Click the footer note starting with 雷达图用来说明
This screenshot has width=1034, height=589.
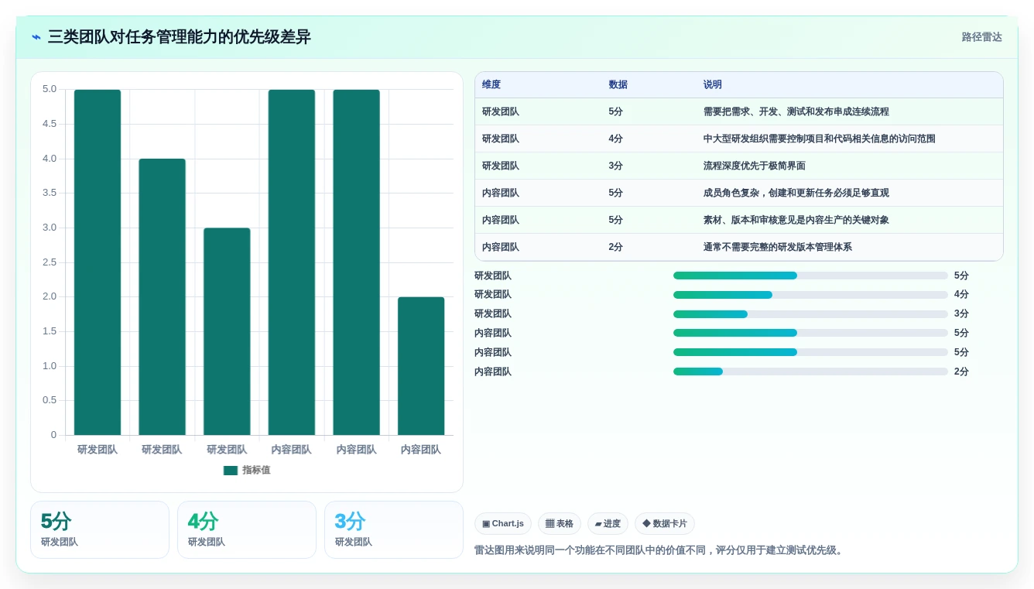[x=660, y=550]
